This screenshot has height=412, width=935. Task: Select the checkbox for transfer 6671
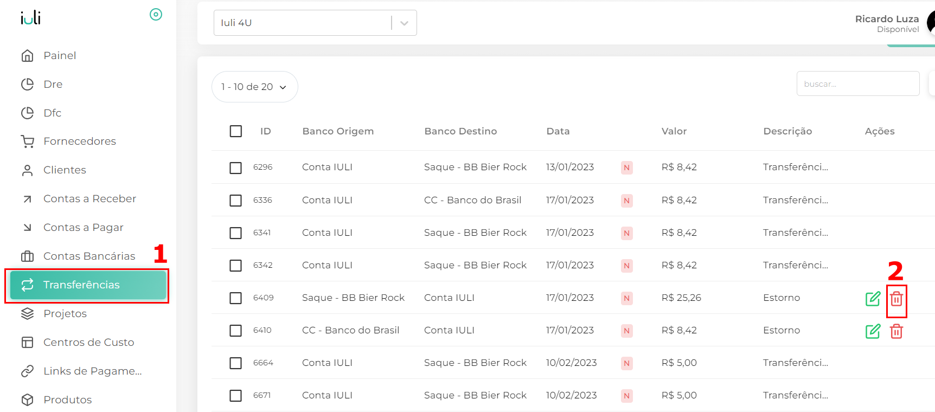click(235, 396)
